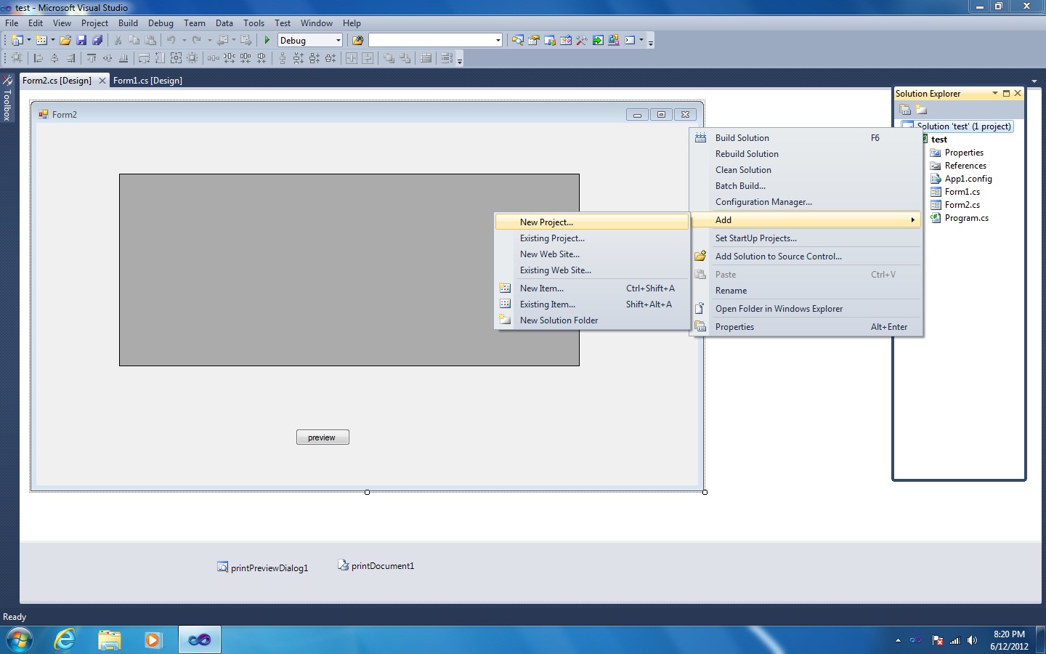Save the current file with the disk icon
1046x654 pixels.
pos(81,41)
